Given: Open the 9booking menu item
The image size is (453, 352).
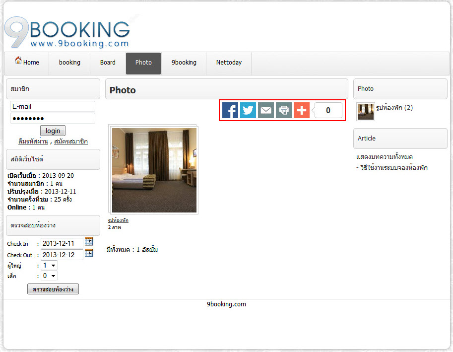Looking at the screenshot, I should tap(184, 63).
